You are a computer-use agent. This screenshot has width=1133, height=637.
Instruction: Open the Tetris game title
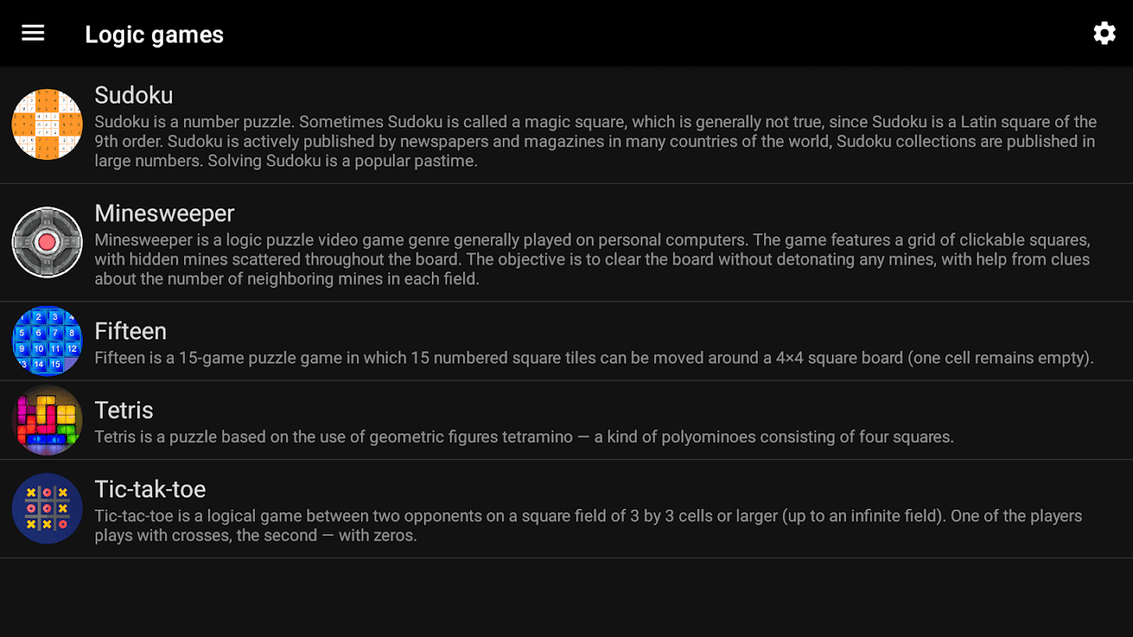pyautogui.click(x=123, y=409)
